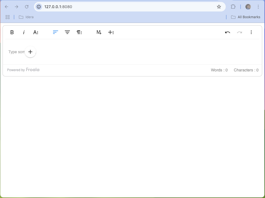
Task: Open the Idera bookmarks folder
Action: 26,17
